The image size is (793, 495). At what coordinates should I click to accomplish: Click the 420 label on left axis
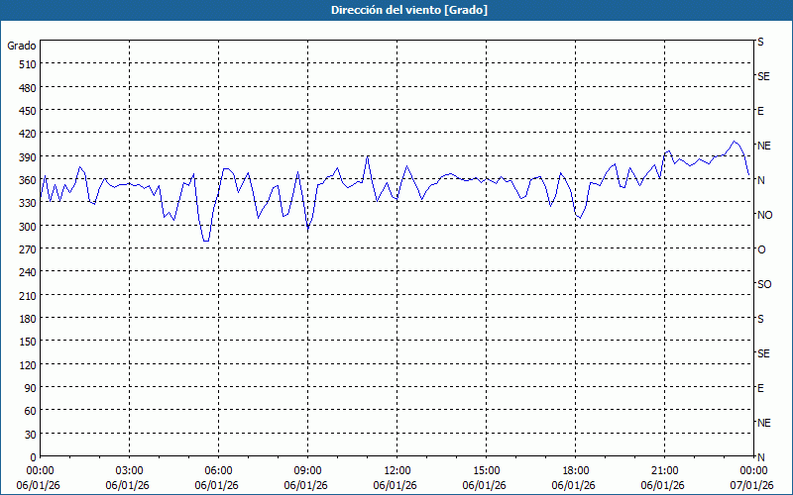tap(25, 134)
